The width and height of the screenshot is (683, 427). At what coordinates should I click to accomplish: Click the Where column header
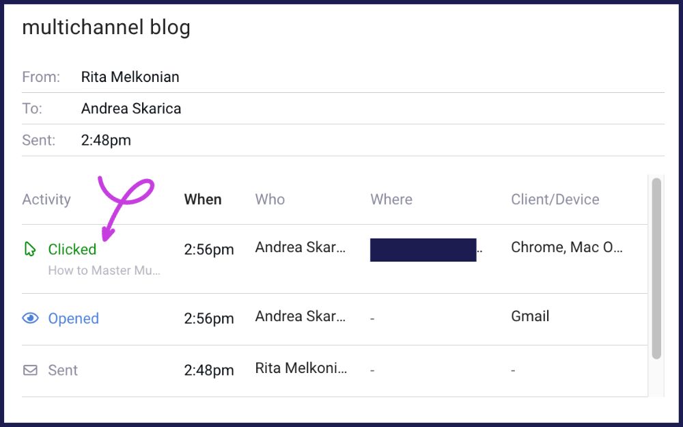[x=391, y=199]
